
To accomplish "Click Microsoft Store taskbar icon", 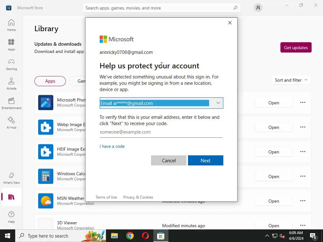I will [x=161, y=236].
